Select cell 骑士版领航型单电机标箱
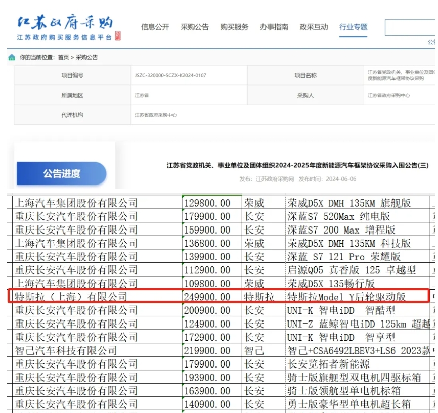The width and height of the screenshot is (438, 413). click(358, 391)
